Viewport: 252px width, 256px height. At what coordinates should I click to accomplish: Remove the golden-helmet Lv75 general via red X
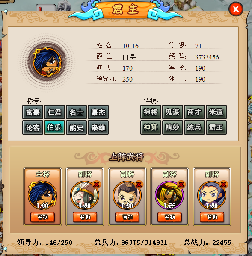coord(181,185)
